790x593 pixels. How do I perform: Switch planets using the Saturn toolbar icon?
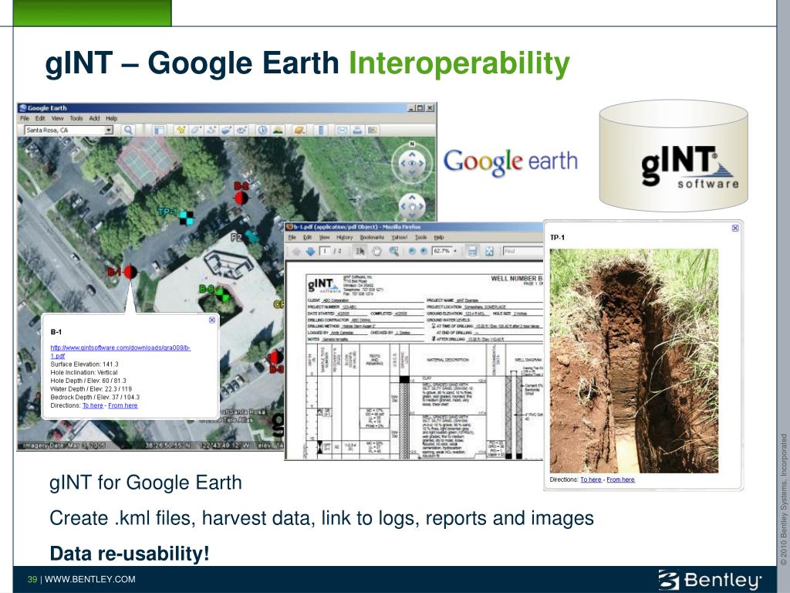pos(299,130)
